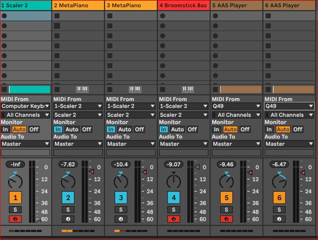This screenshot has width=318, height=240.
Task: Click the -7.62 volume field on 2 MetaPiano
Action: (x=68, y=164)
